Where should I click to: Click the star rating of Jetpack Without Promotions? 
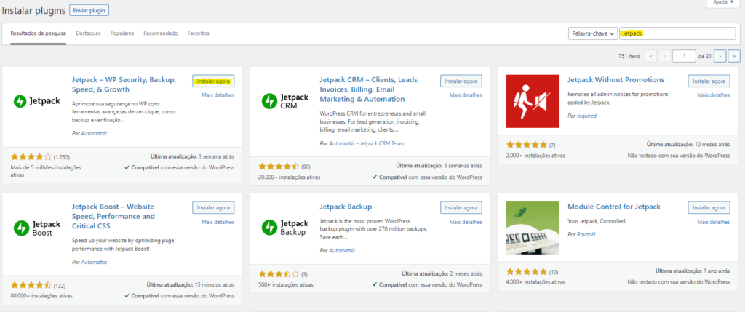click(527, 145)
